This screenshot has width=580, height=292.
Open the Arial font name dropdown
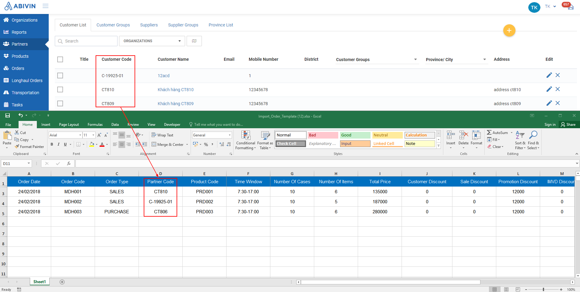(x=80, y=135)
